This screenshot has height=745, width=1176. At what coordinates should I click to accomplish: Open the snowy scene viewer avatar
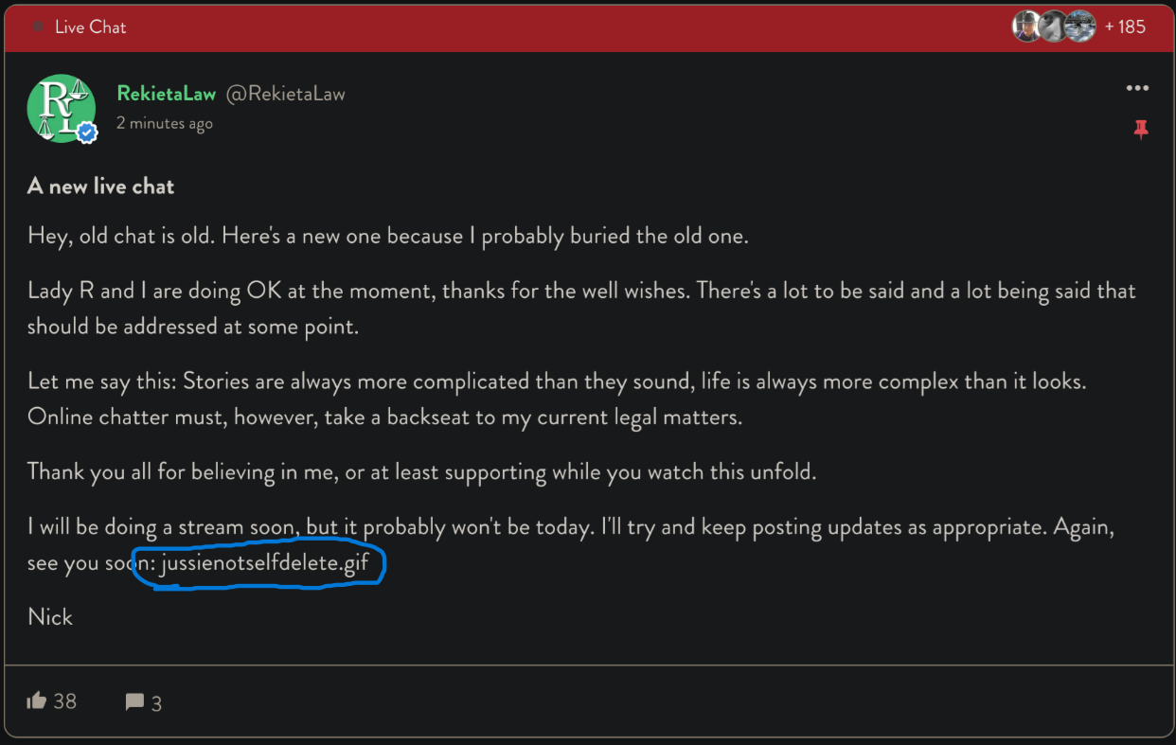tap(1080, 27)
